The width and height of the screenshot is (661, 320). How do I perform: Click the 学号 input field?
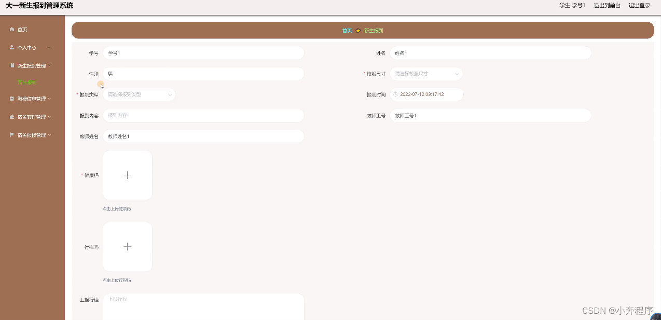[x=203, y=53]
